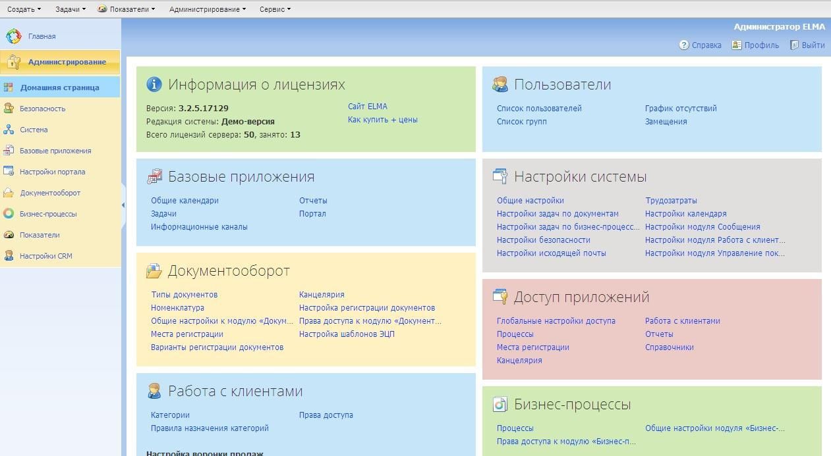Click the Базовые приложения sidebar icon
This screenshot has height=456, width=831.
pyautogui.click(x=9, y=151)
